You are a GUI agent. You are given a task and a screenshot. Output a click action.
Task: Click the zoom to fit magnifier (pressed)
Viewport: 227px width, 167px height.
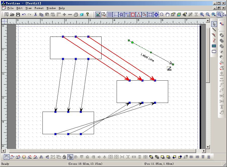(x=219, y=15)
